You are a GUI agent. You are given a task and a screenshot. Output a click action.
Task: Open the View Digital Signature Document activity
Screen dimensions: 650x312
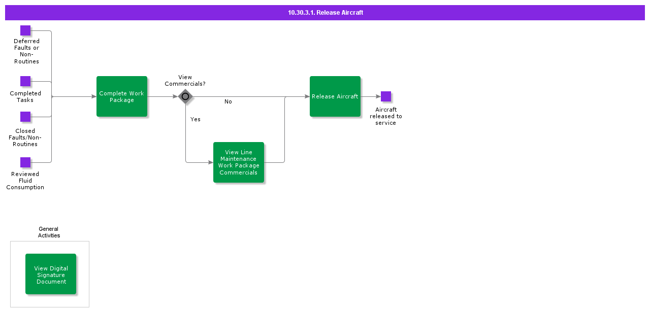click(51, 274)
